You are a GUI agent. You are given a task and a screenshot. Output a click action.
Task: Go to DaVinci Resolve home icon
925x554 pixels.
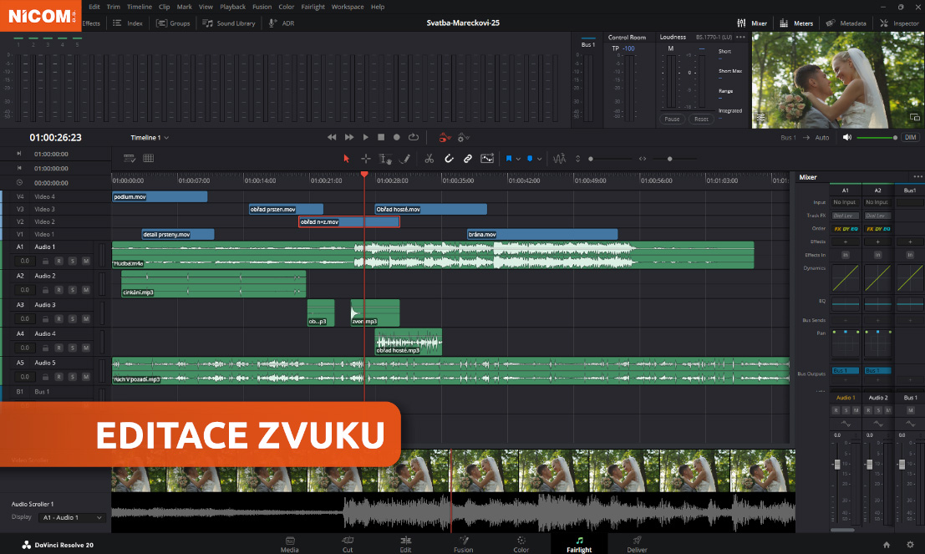[887, 545]
